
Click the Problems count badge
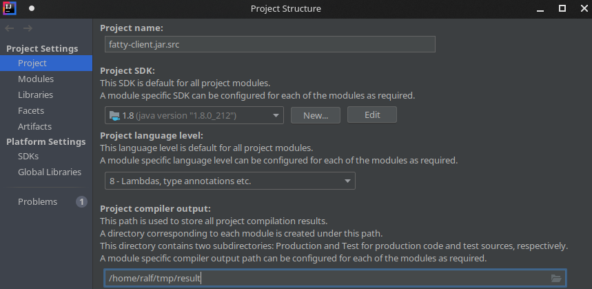(81, 202)
